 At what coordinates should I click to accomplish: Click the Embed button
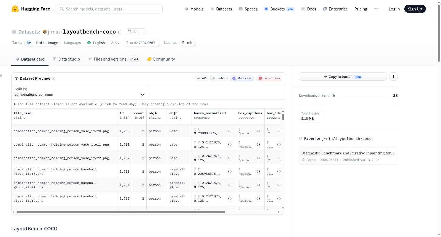[219, 78]
